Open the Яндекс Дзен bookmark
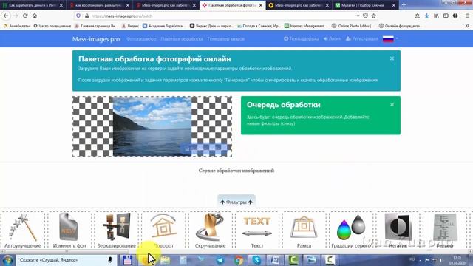Image resolution: width=473 pixels, height=266 pixels. (212, 26)
